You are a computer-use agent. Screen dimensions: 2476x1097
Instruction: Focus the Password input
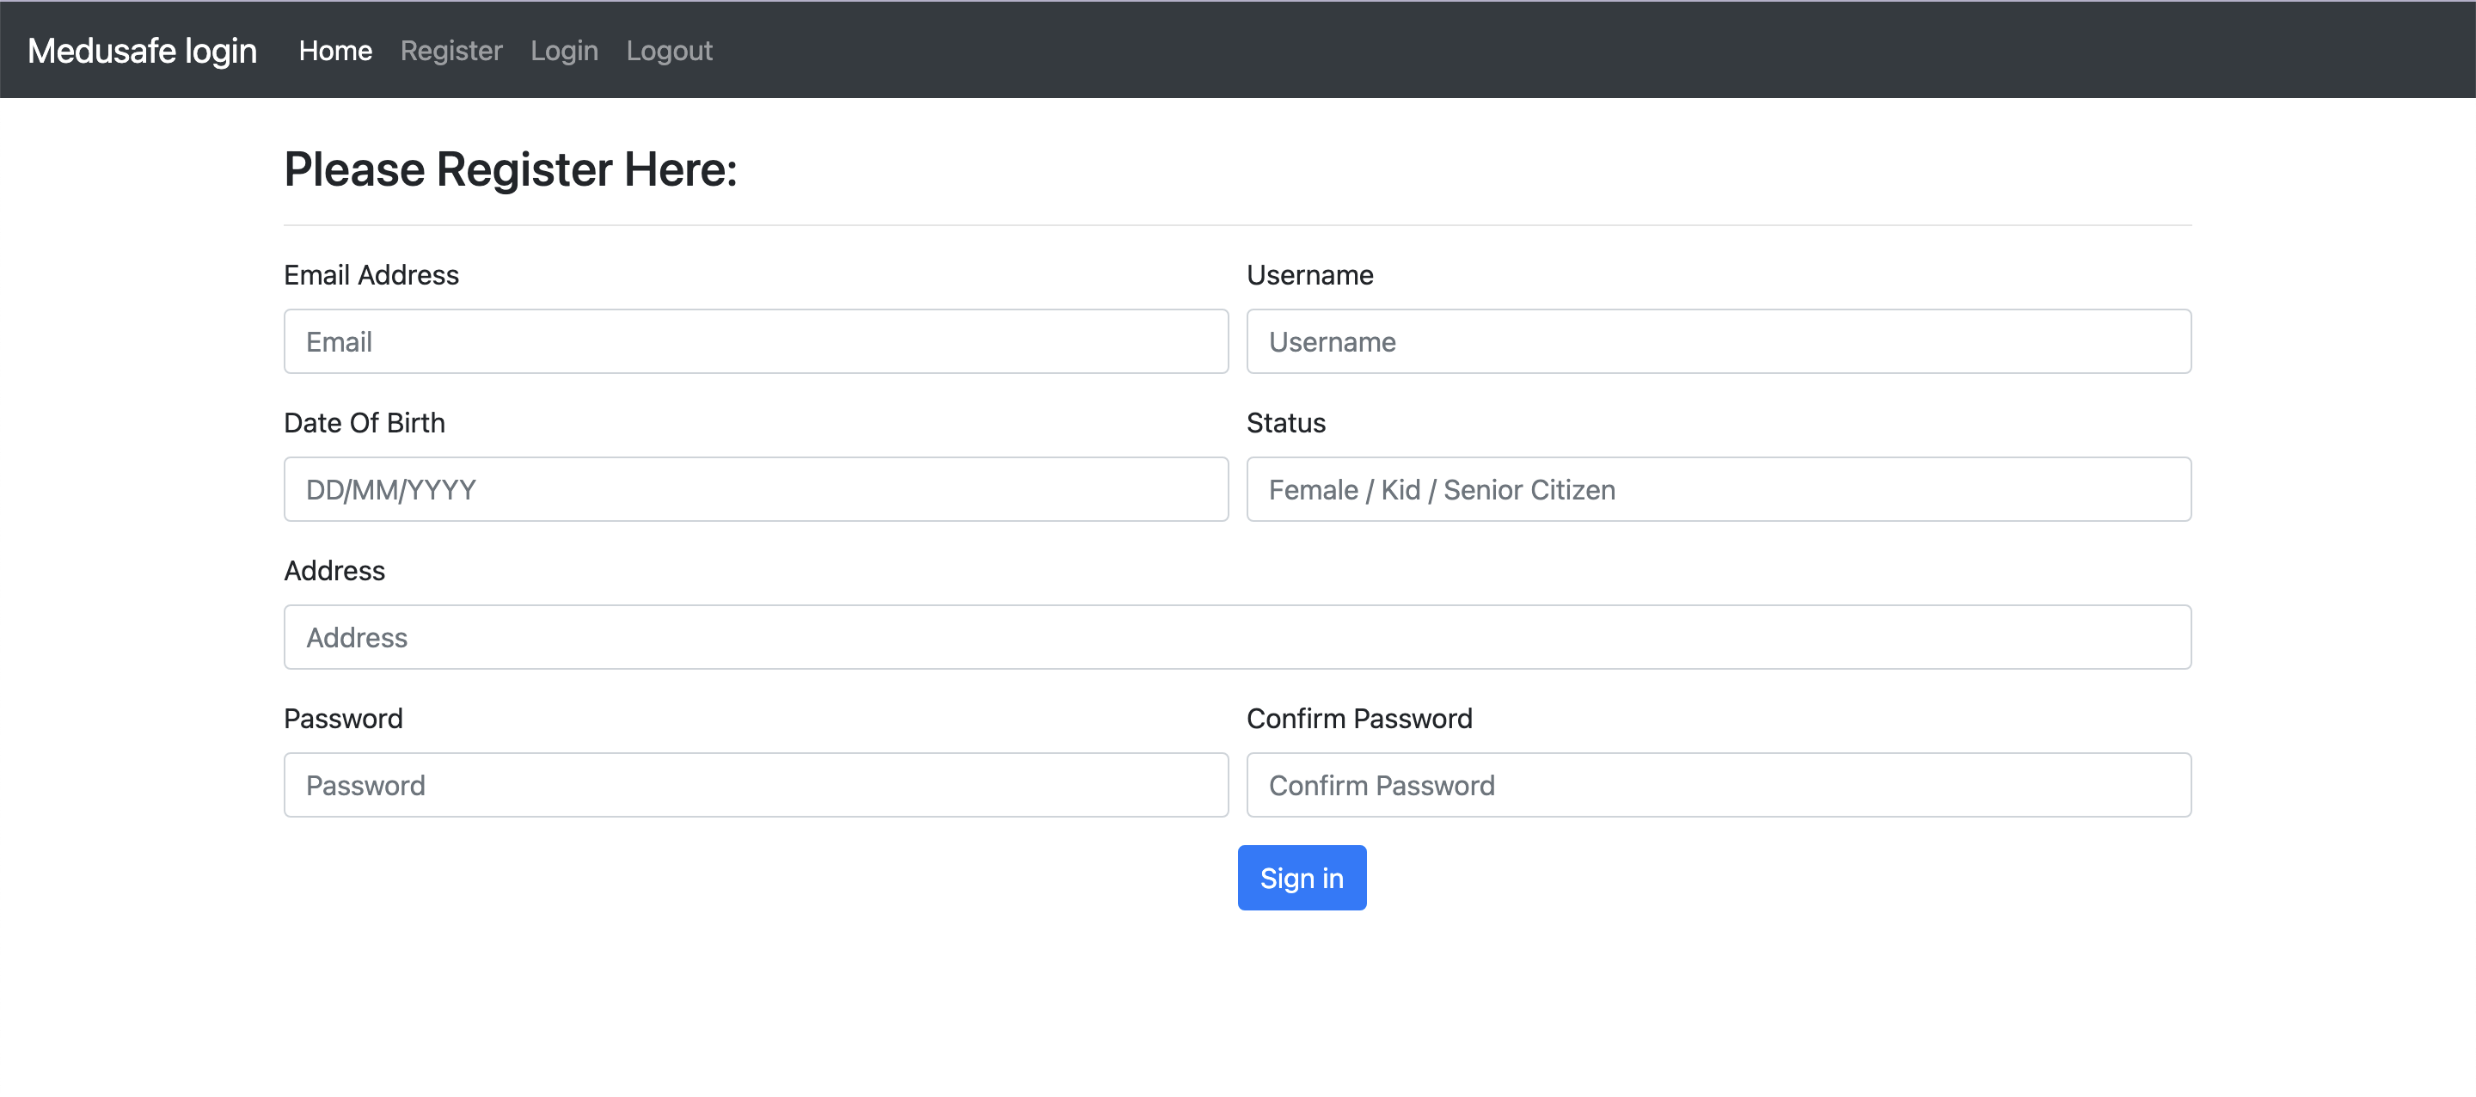[x=756, y=786]
